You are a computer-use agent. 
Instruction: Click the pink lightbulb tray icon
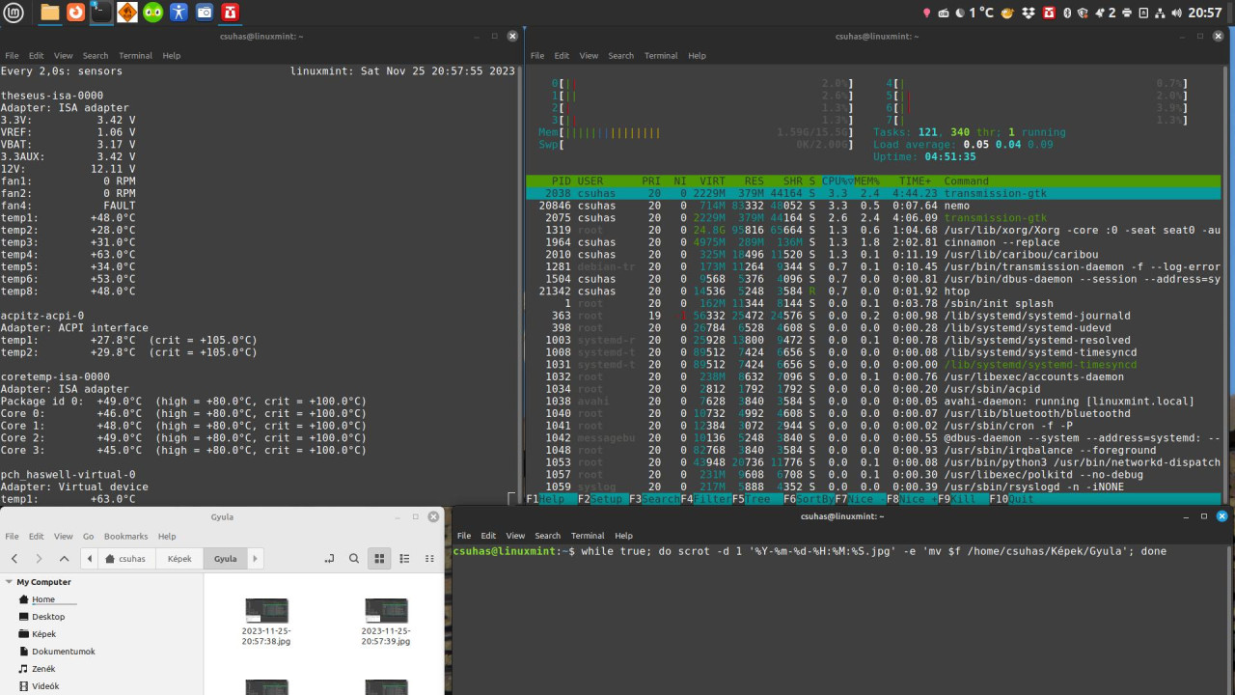(927, 13)
